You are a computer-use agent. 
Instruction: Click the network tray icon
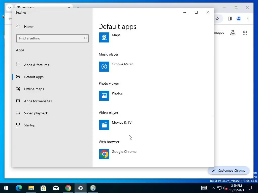[x=219, y=188]
